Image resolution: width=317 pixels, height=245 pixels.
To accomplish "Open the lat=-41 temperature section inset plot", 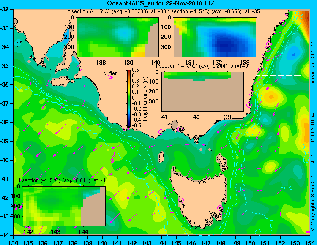I will pos(64,206).
